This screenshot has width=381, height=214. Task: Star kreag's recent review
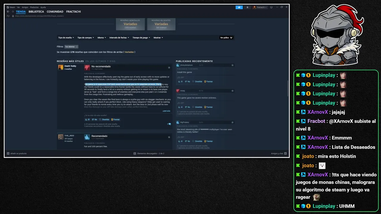232,91
